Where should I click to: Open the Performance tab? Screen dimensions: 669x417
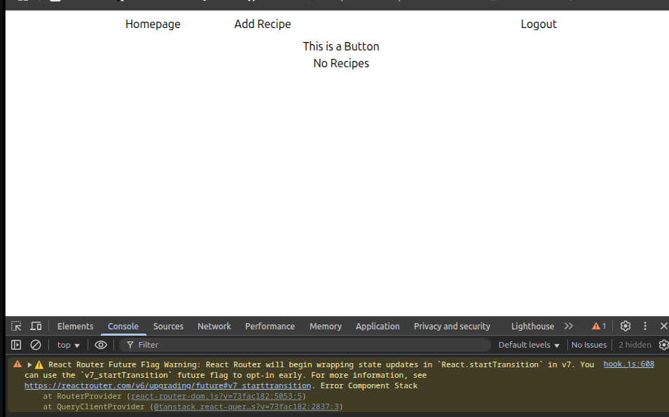pyautogui.click(x=270, y=326)
